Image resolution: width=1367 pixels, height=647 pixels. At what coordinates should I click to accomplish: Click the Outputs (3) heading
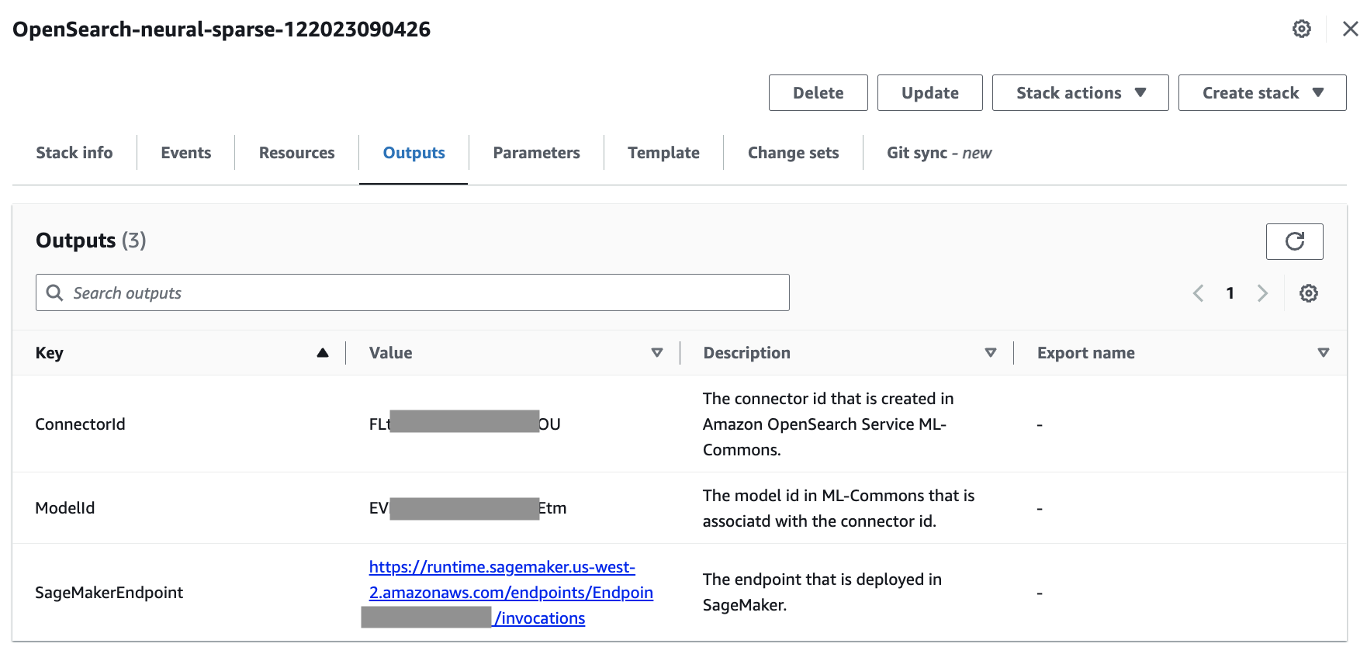pyautogui.click(x=91, y=240)
